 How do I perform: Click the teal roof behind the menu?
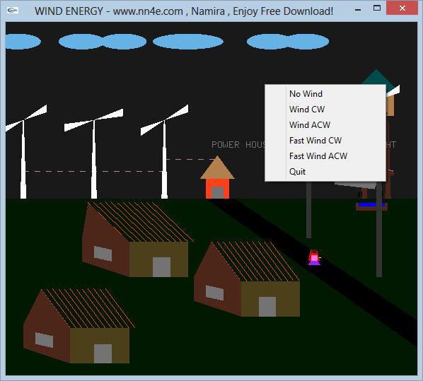point(376,77)
